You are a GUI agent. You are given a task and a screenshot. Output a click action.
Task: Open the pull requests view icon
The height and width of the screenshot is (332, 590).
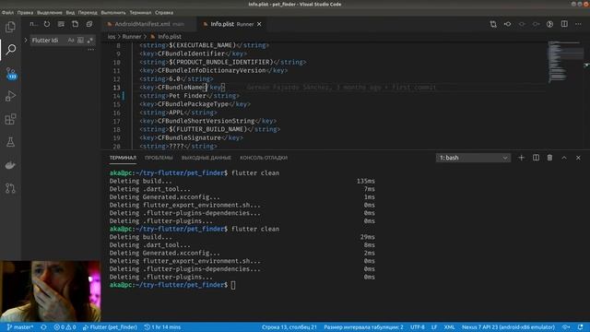point(10,188)
